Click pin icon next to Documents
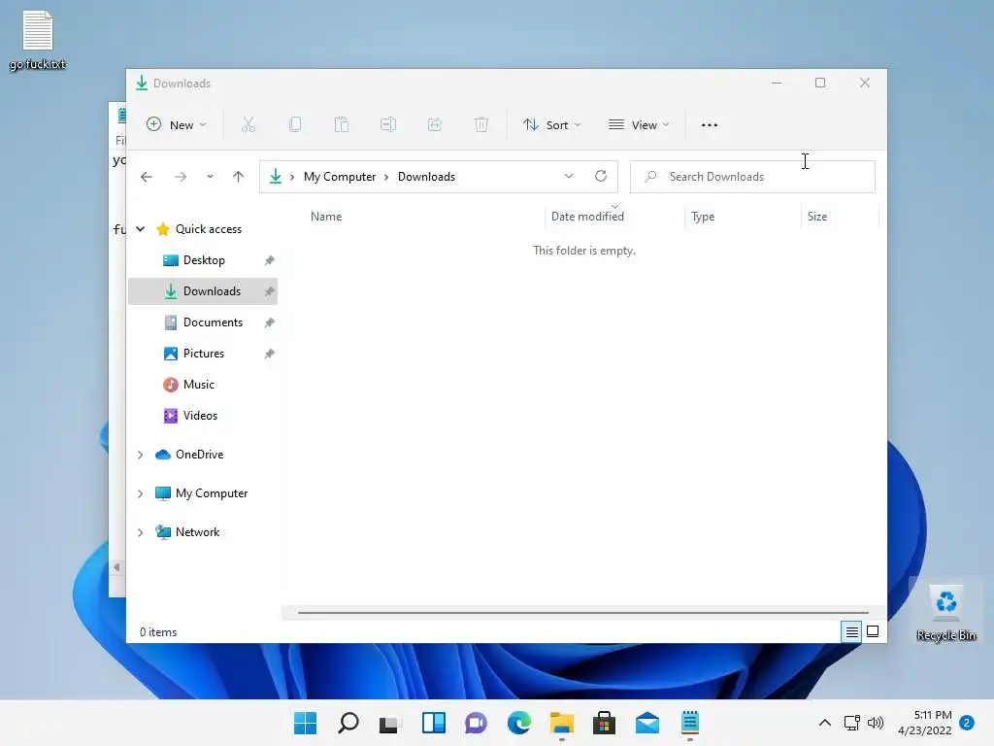994x746 pixels. point(270,322)
